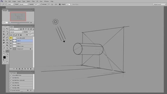This screenshot has height=94, width=167.
Task: Select the Eyedropper tool
Action: coord(7,34)
